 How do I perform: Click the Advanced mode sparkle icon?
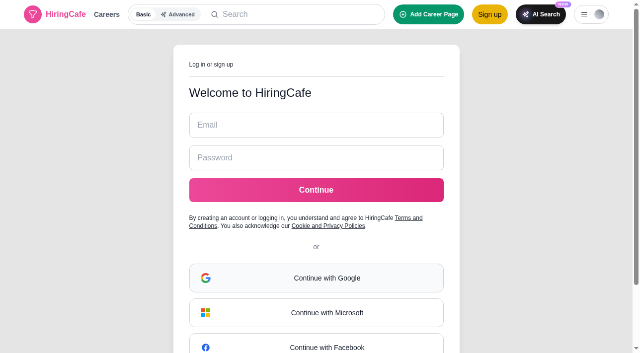click(x=163, y=14)
